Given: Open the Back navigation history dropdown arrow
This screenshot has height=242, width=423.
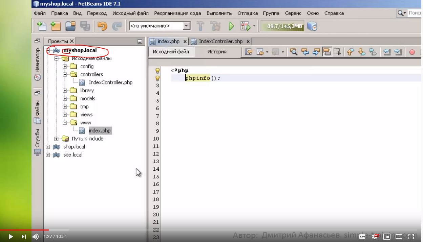Looking at the screenshot, I should point(267,52).
